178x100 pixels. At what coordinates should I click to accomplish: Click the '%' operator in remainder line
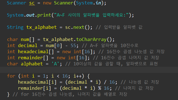point(100,88)
